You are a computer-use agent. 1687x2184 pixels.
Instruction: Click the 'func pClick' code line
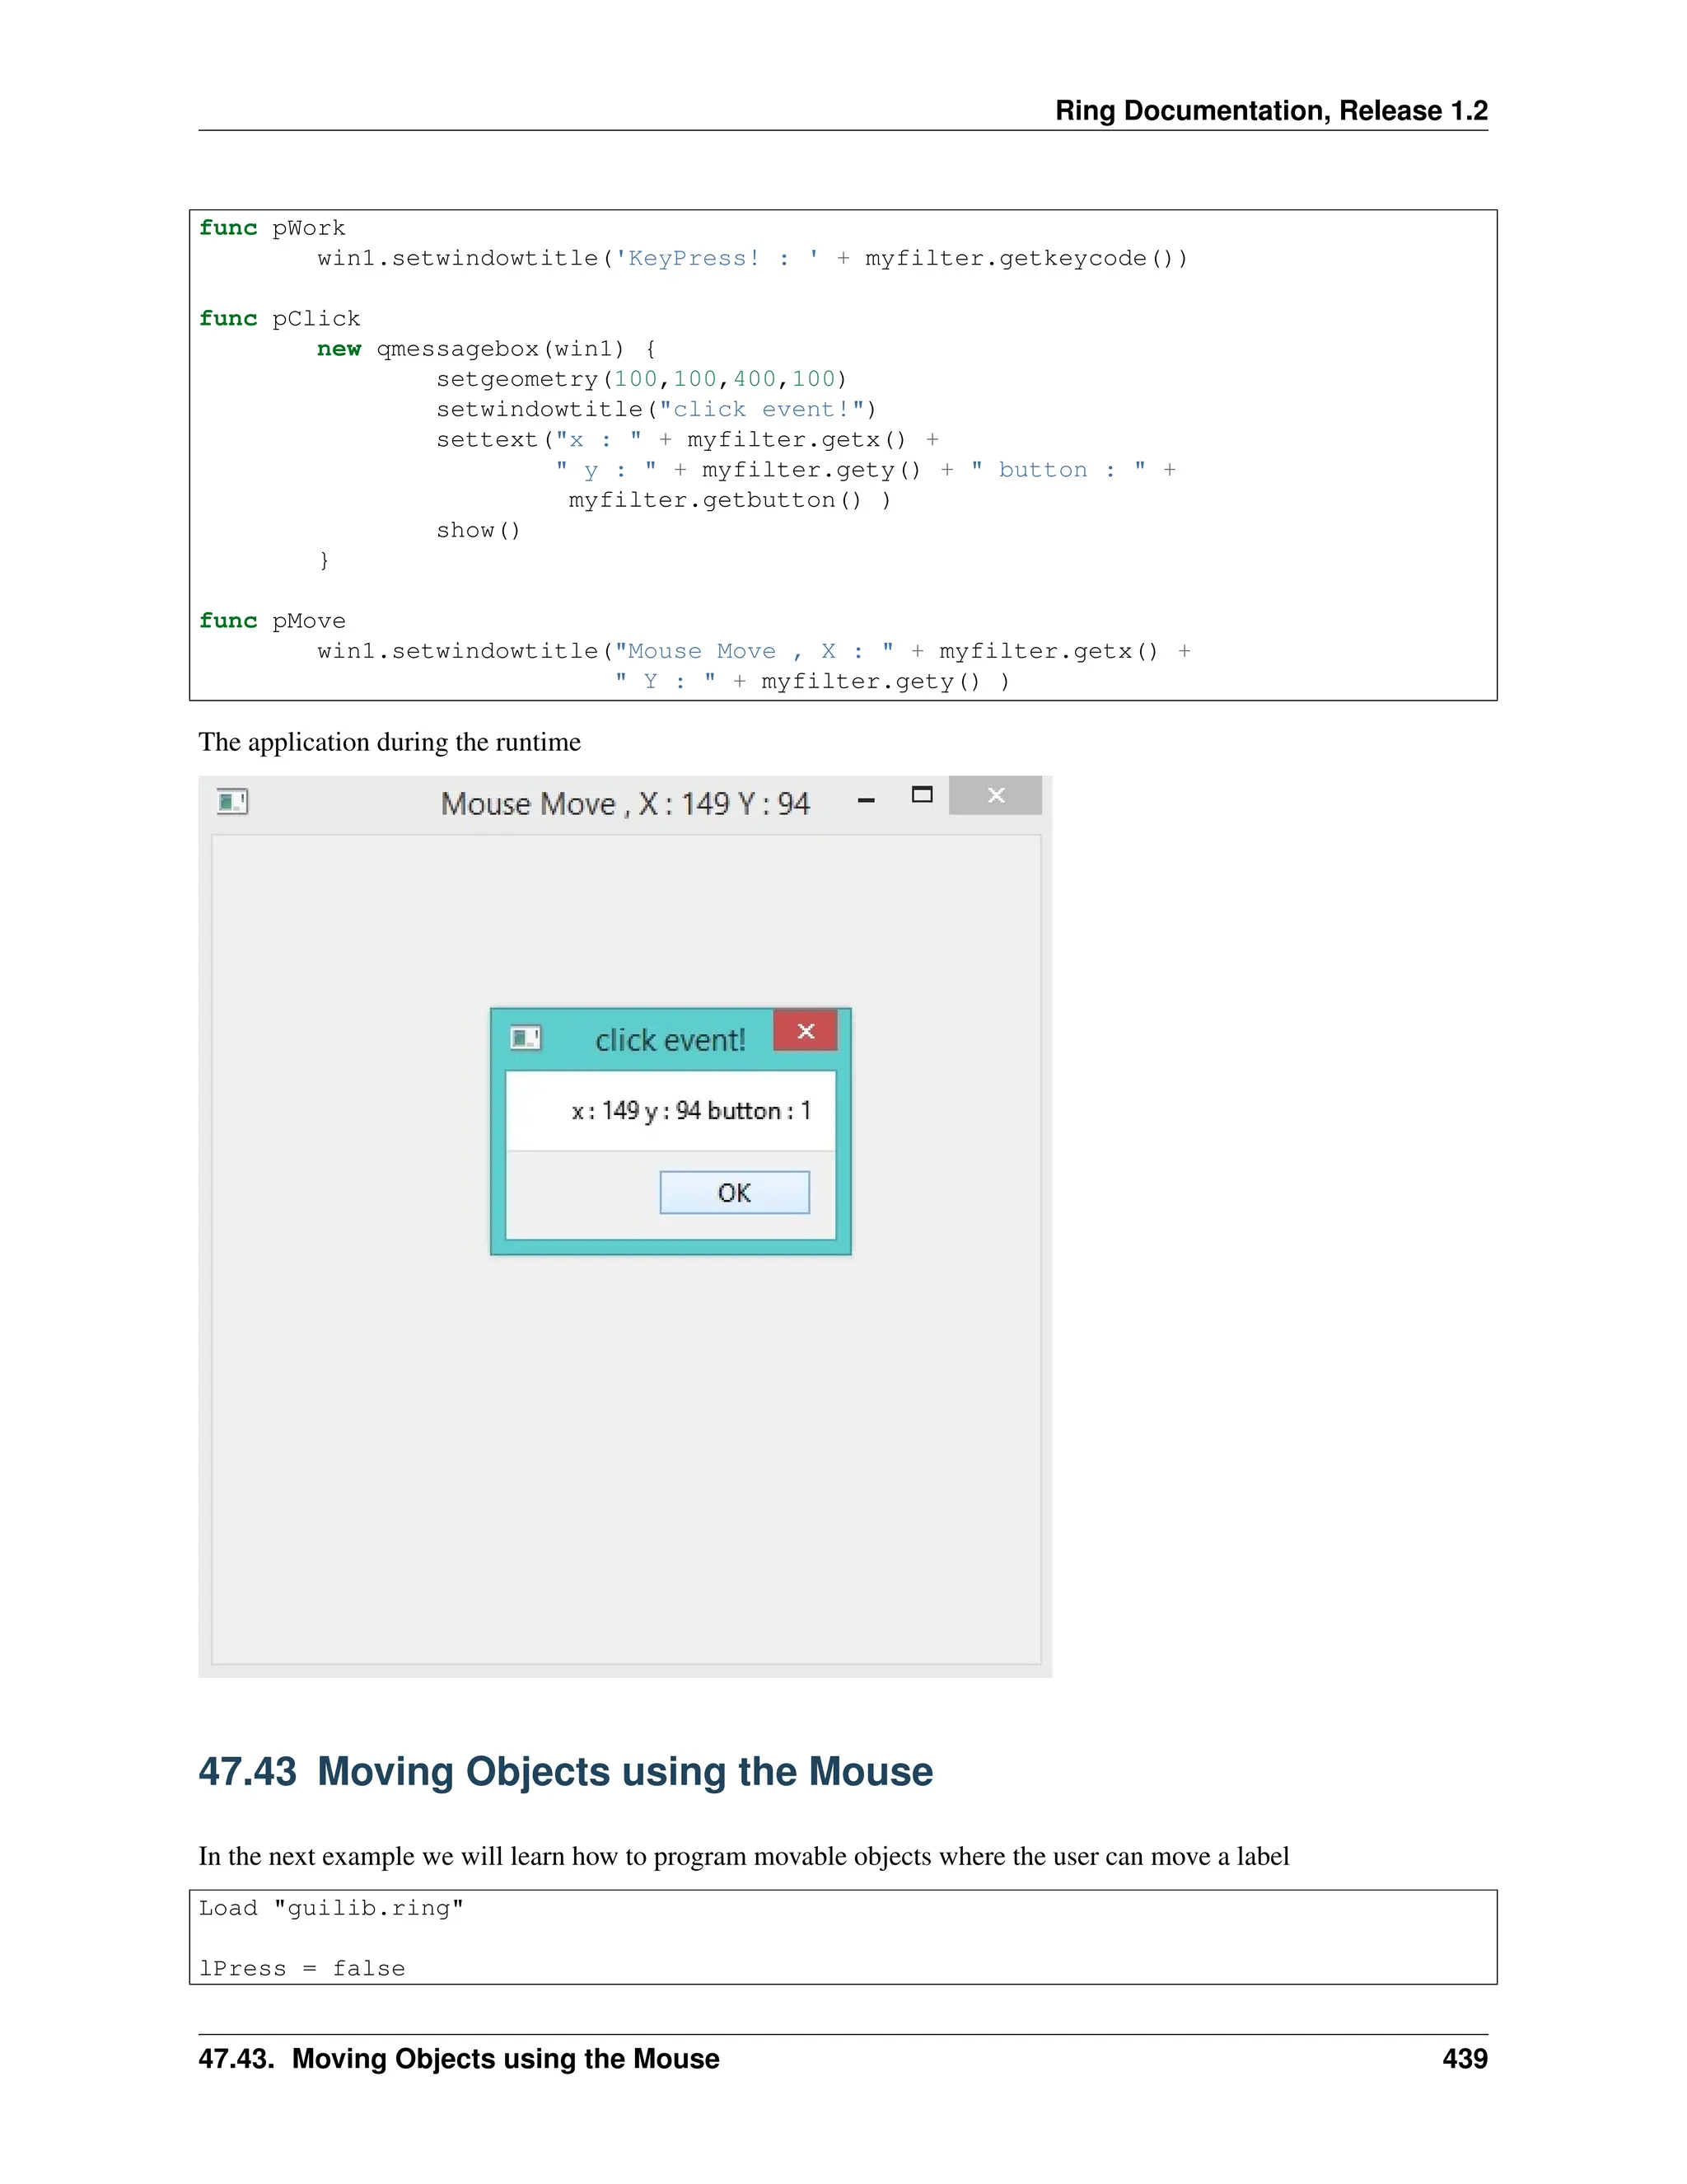coord(279,319)
